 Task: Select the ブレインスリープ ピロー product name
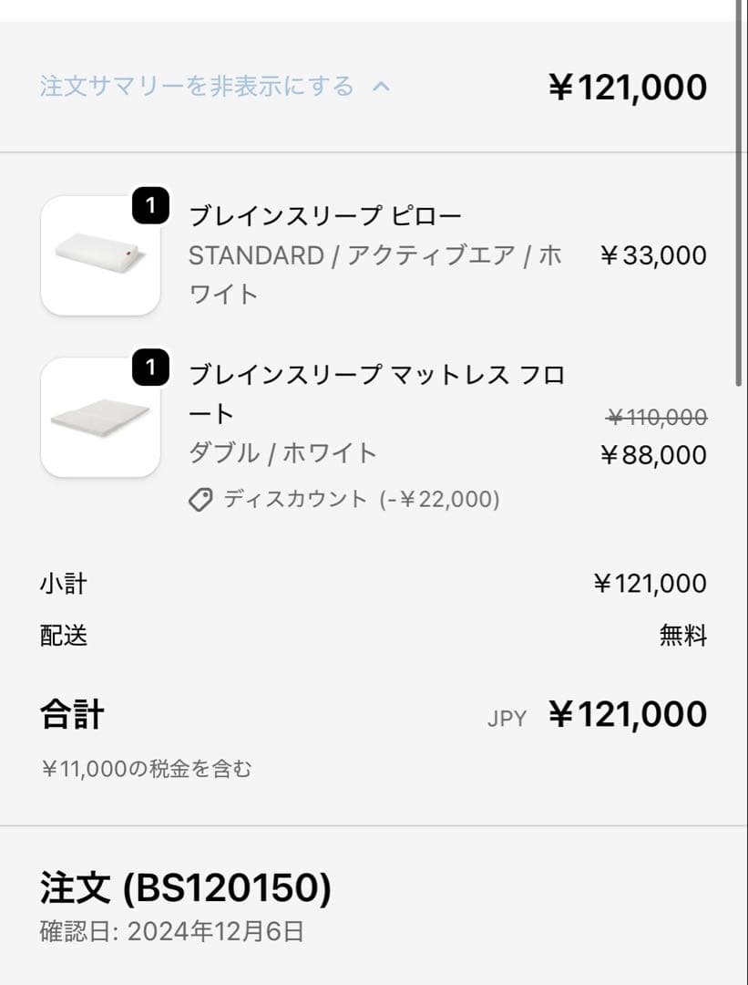point(325,216)
